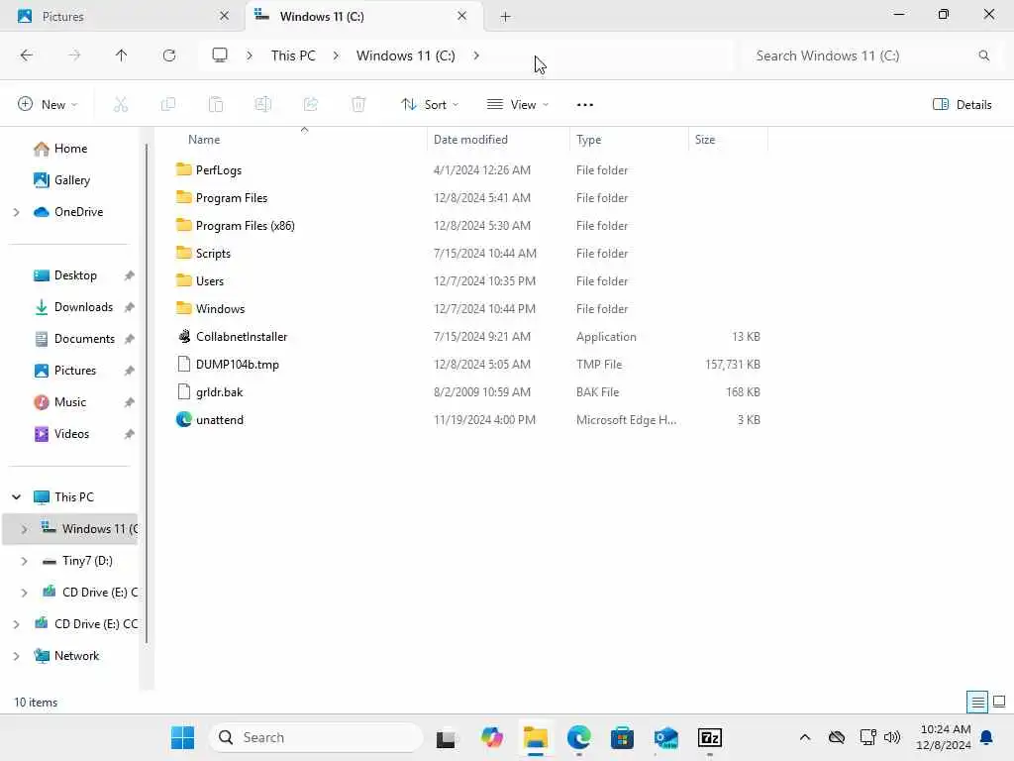Open the New dropdown menu

48,104
